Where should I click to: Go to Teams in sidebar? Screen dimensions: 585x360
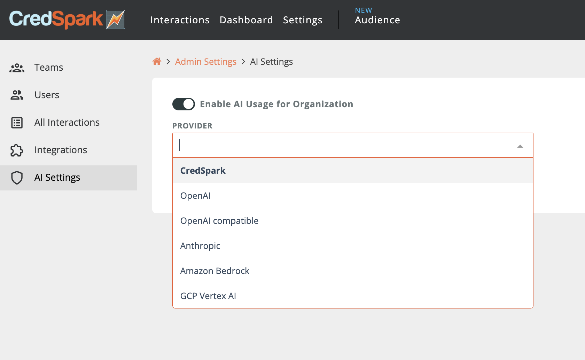(68, 68)
